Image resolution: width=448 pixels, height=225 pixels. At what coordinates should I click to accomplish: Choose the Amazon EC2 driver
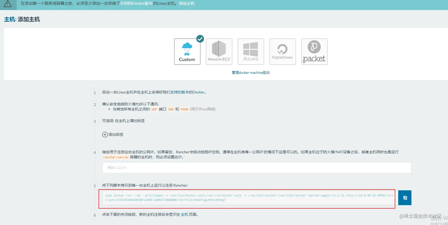pos(219,52)
